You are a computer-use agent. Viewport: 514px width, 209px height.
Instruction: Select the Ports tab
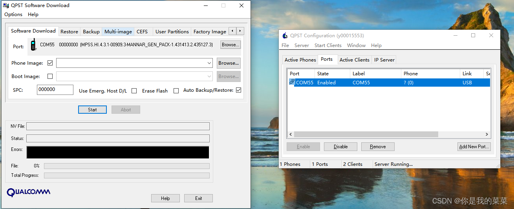pyautogui.click(x=327, y=59)
